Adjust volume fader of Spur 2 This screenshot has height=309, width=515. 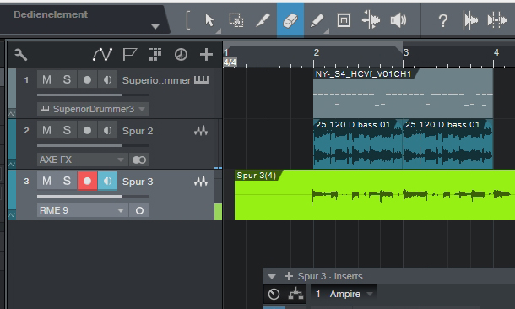(x=93, y=145)
